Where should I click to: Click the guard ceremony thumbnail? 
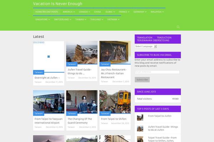coord(82,102)
